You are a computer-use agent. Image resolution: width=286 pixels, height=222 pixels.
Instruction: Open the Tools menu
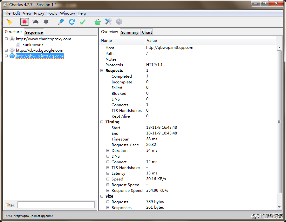(52, 13)
